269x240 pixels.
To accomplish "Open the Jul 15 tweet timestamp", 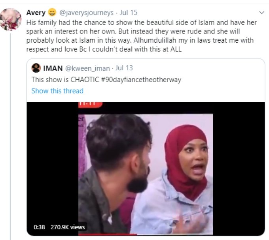I will [129, 13].
